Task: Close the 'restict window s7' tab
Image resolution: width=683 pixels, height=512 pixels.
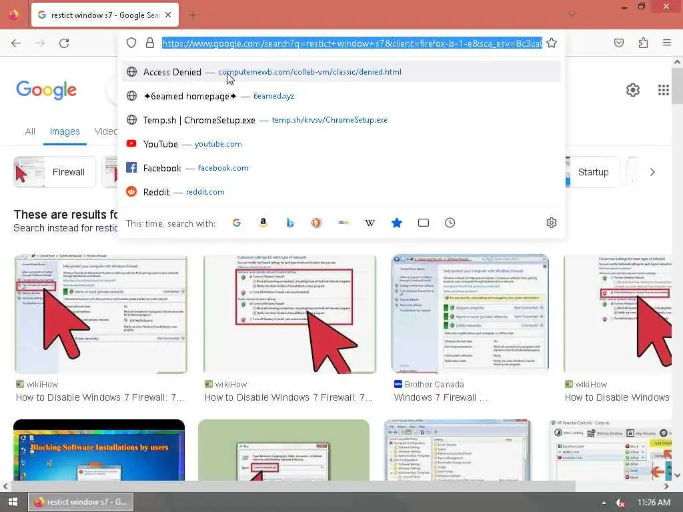Action: pyautogui.click(x=168, y=15)
